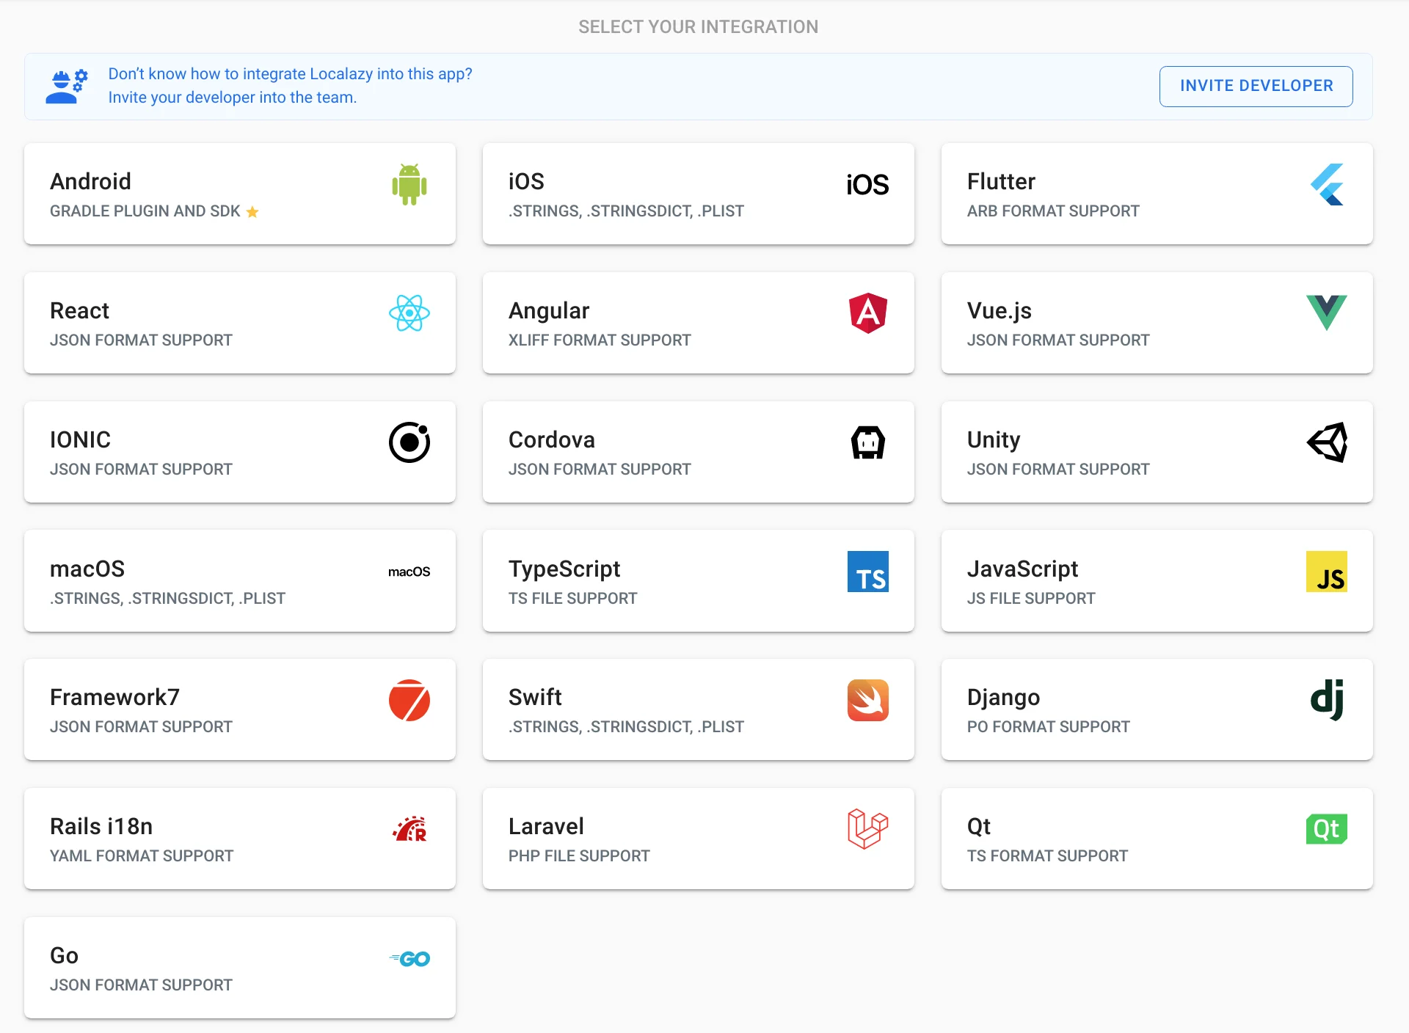Open the Rails i18n integration card
The image size is (1409, 1033).
[x=239, y=838]
